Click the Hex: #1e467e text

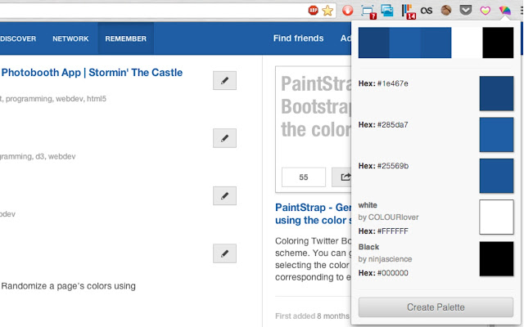(x=383, y=83)
